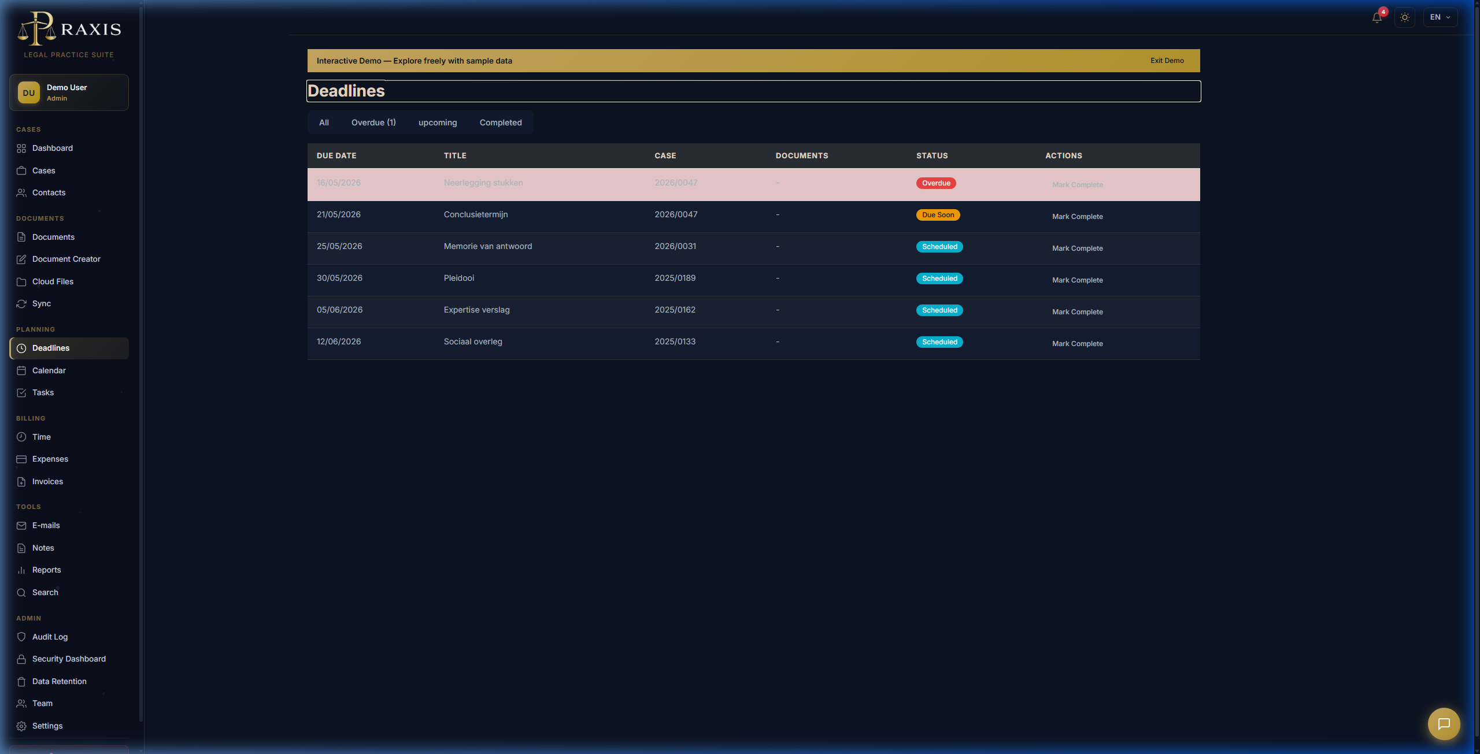
Task: Mark Conclusietermijn deadline complete
Action: pyautogui.click(x=1077, y=217)
